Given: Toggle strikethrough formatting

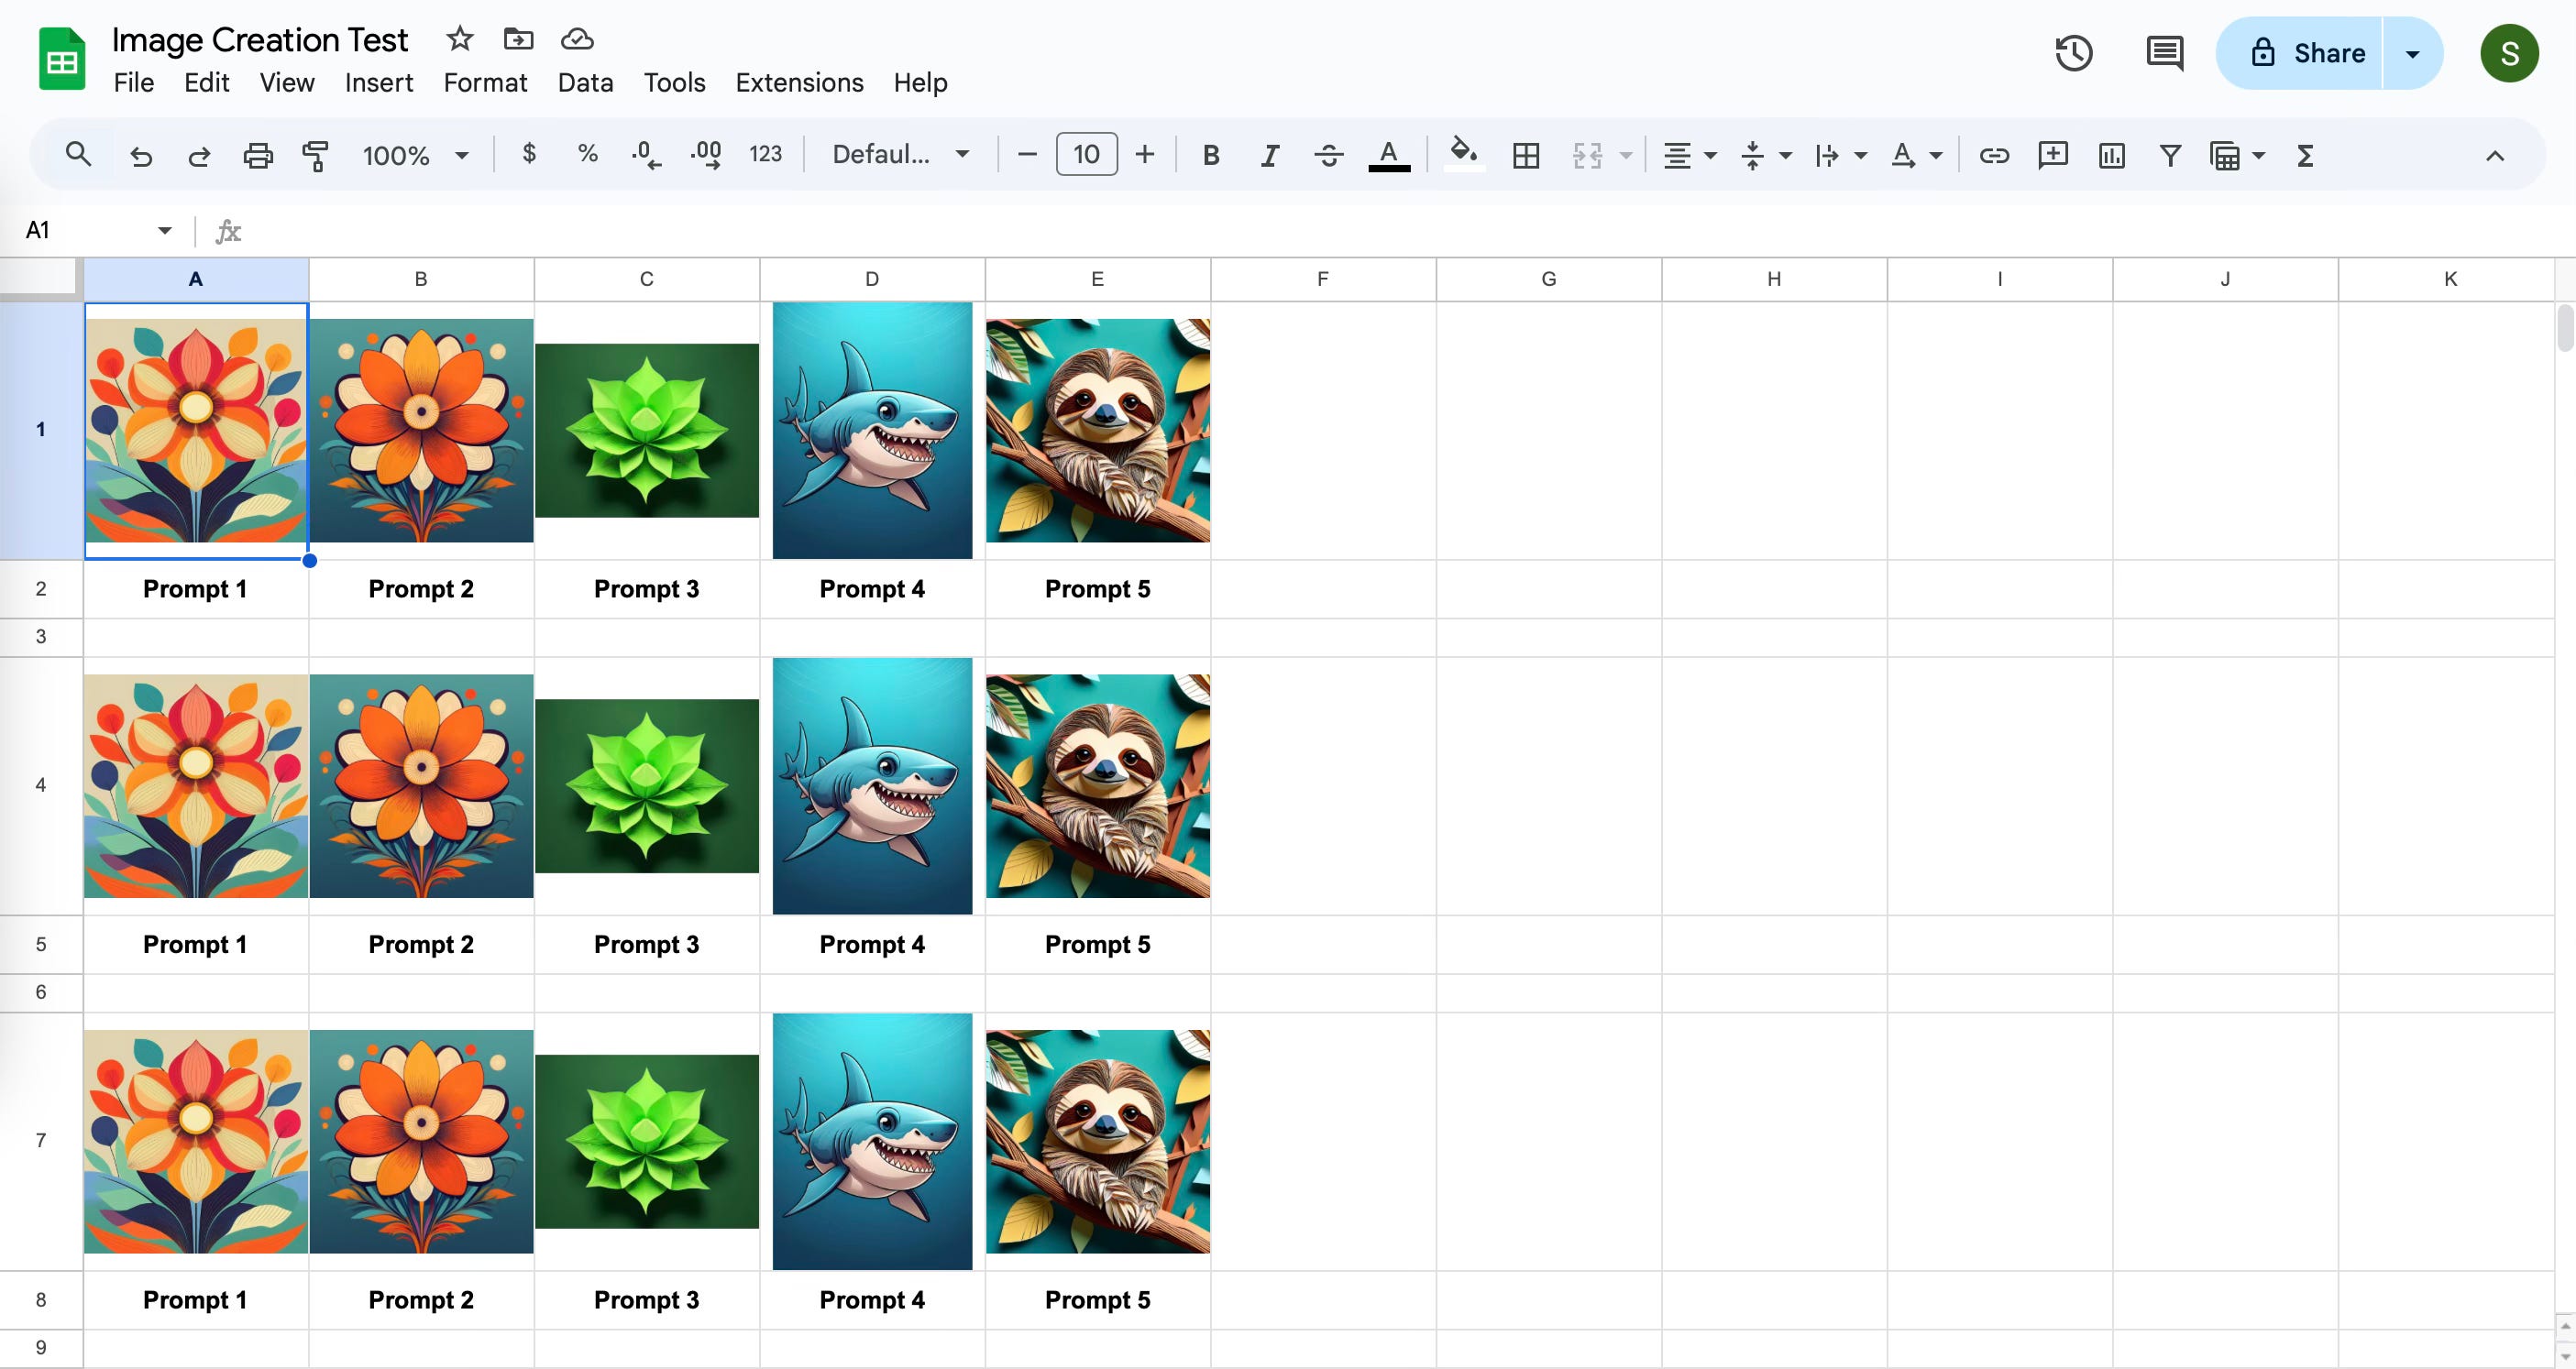Looking at the screenshot, I should click(1329, 155).
